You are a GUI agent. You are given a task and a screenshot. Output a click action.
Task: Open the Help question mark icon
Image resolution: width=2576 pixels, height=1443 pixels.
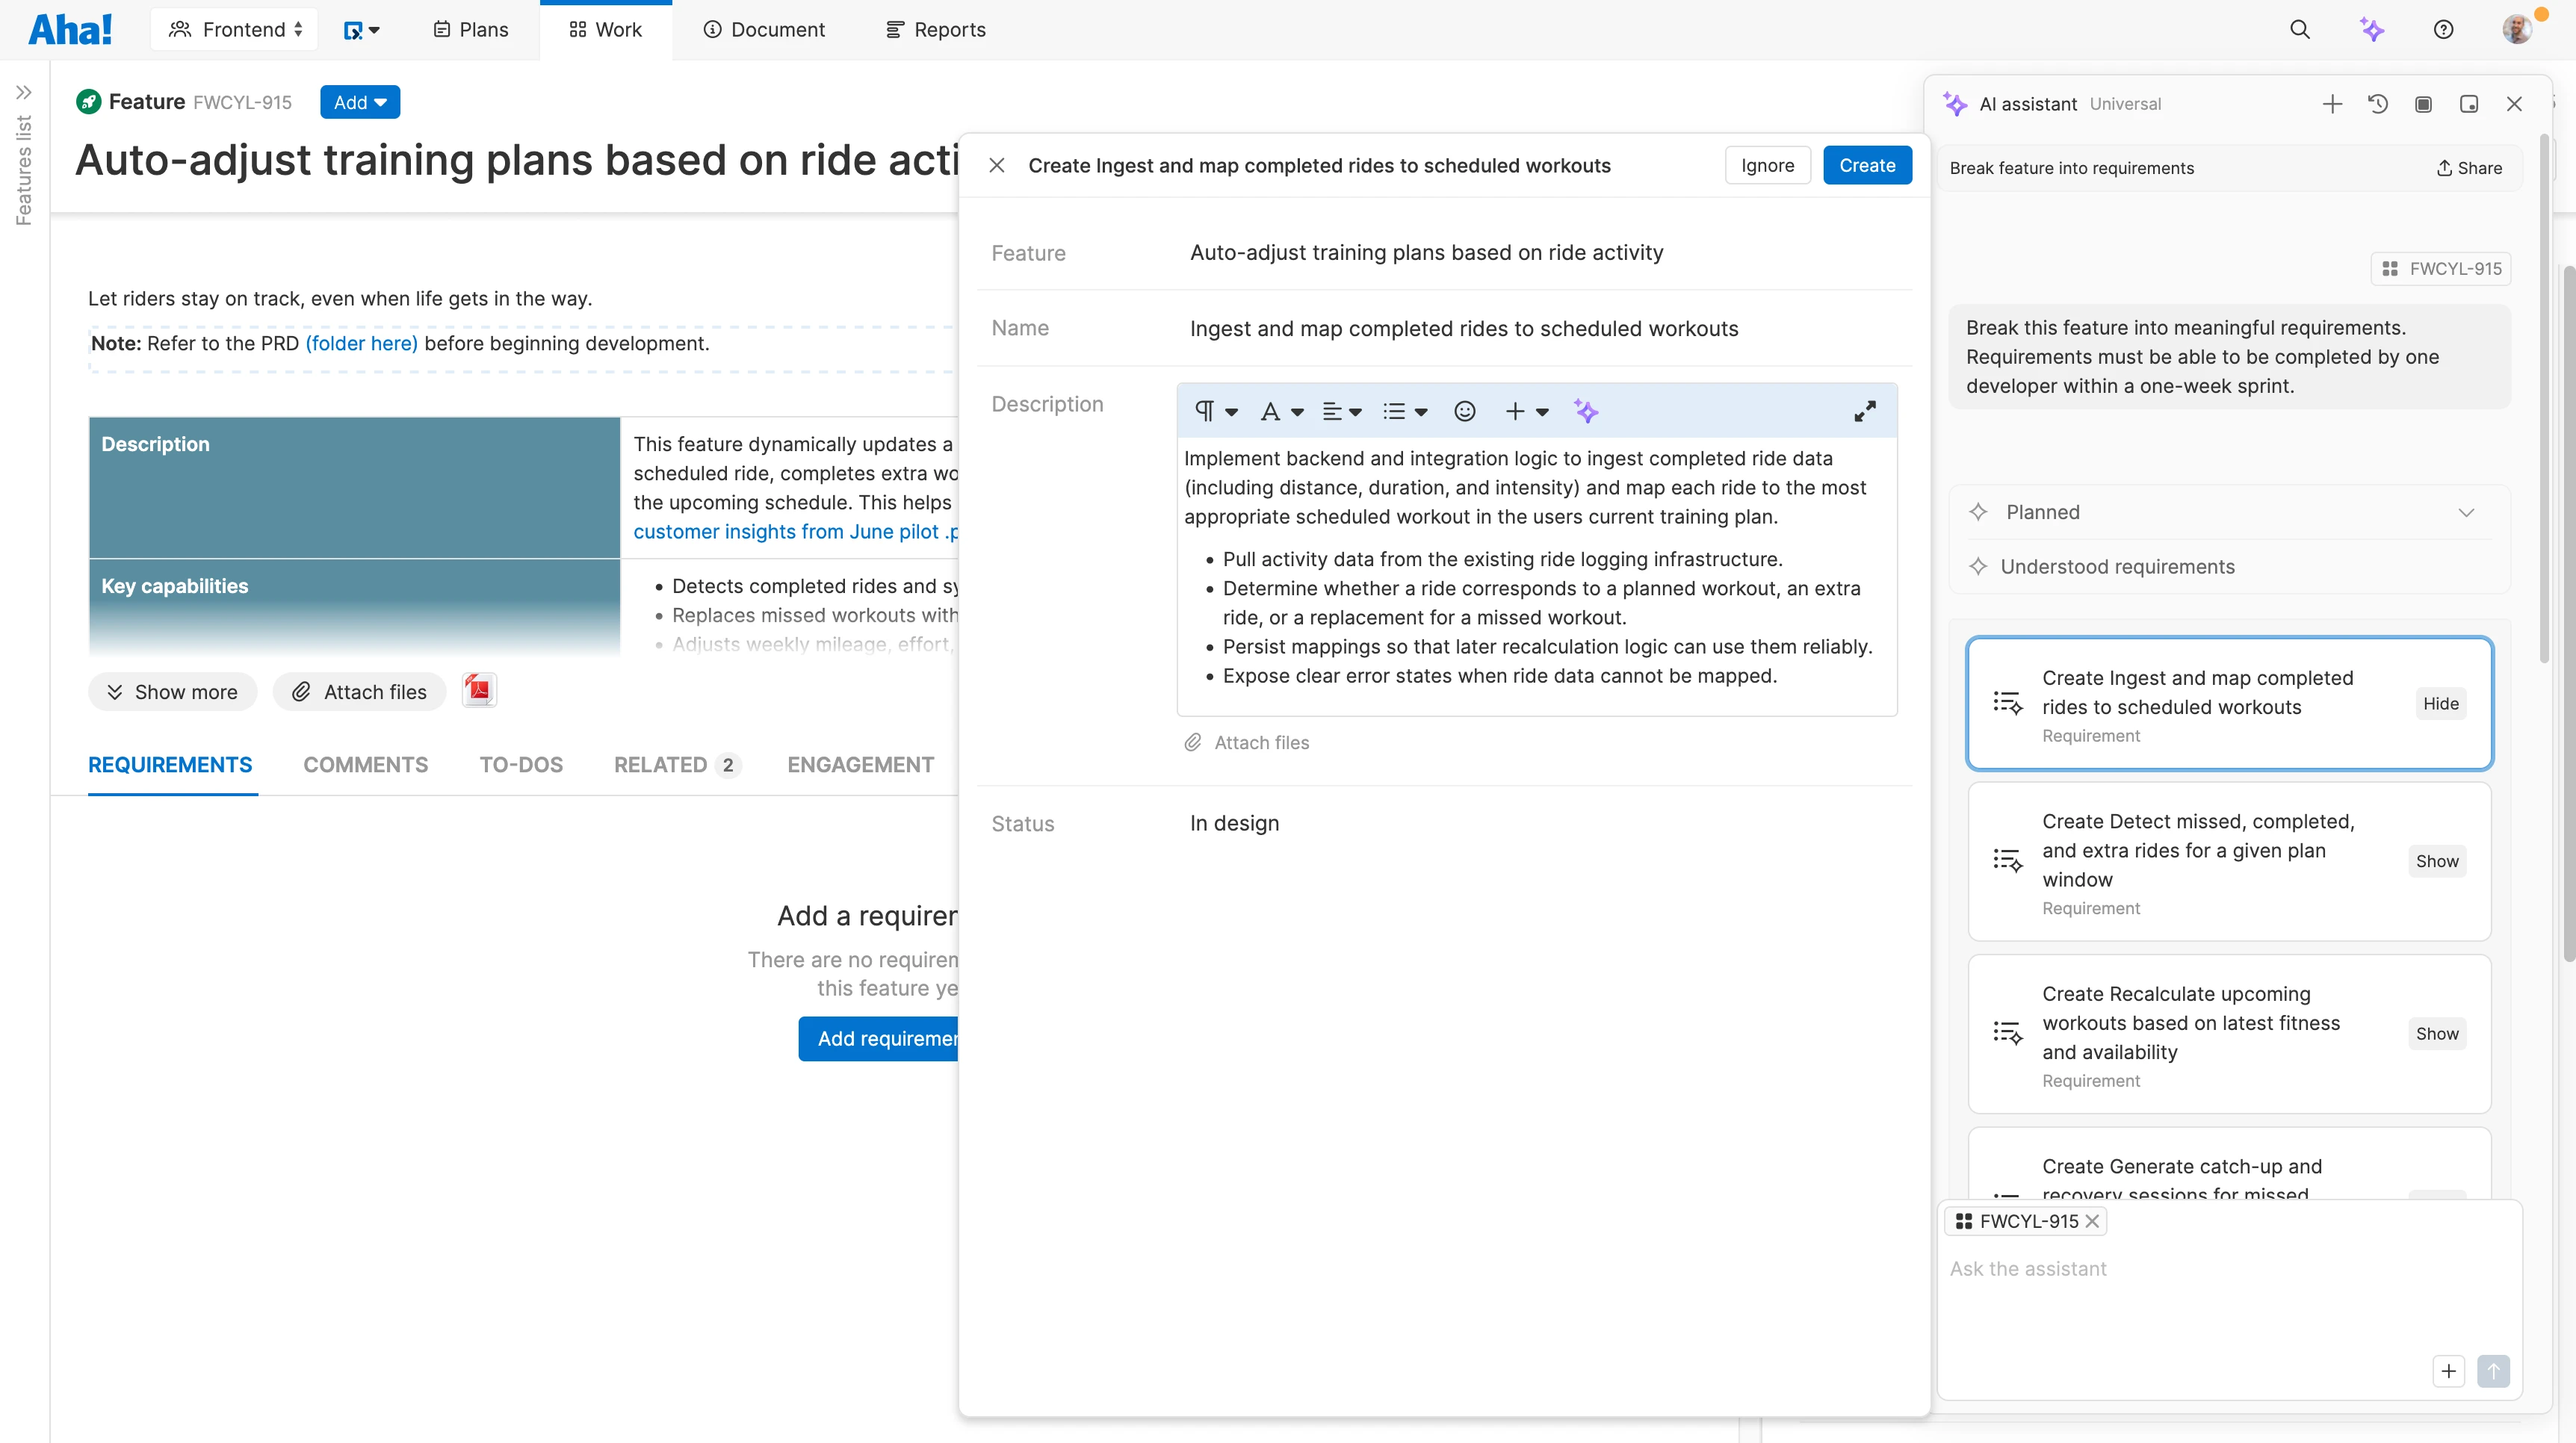[2443, 29]
